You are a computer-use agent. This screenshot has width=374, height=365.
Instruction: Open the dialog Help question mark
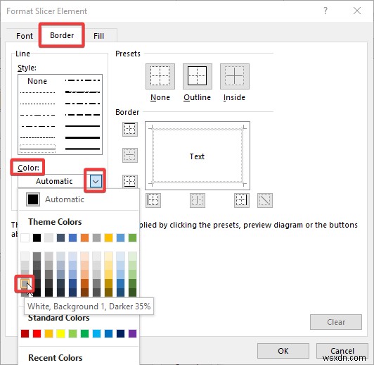point(325,11)
